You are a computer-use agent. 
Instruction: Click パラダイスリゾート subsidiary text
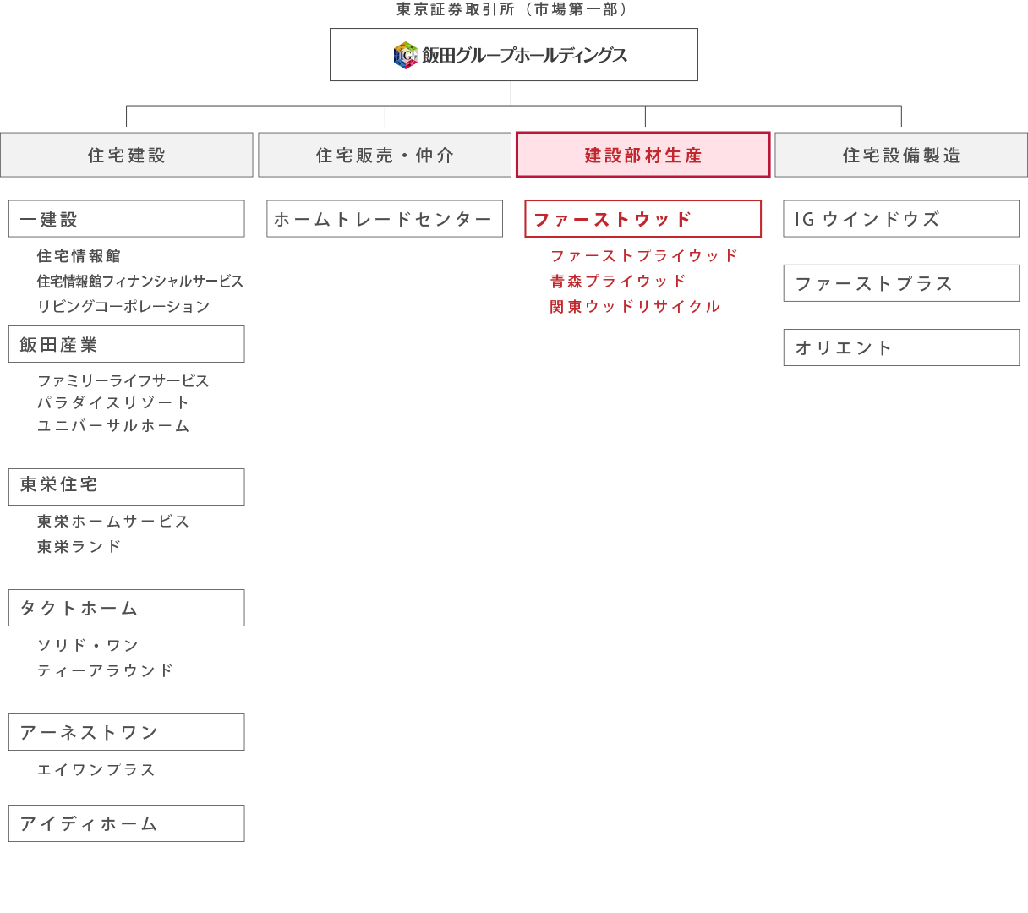[113, 403]
